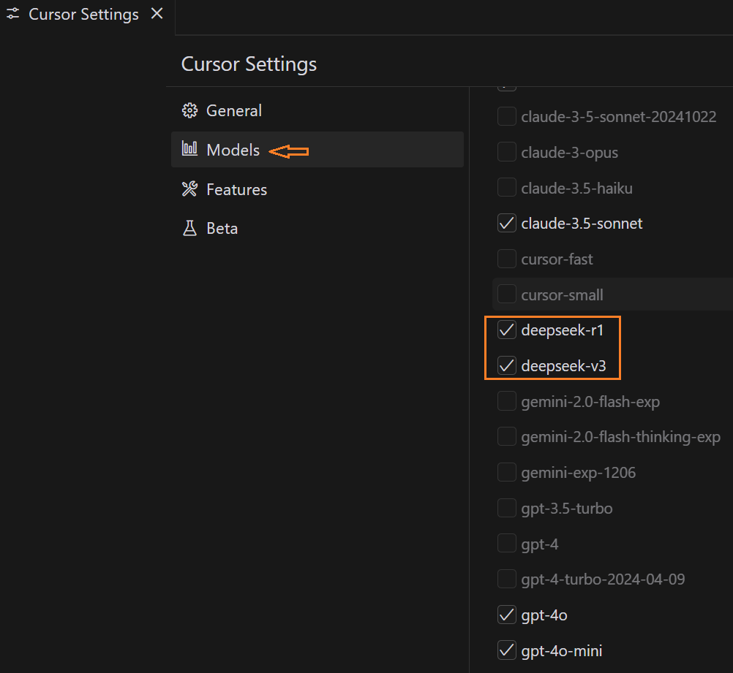This screenshot has width=733, height=673.
Task: Click the claude-3.5-sonnet model name
Action: pos(582,224)
